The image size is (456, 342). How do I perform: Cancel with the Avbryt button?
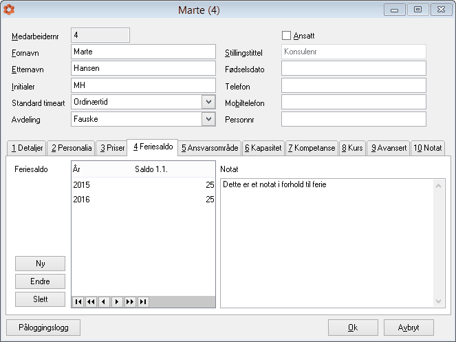click(x=409, y=328)
